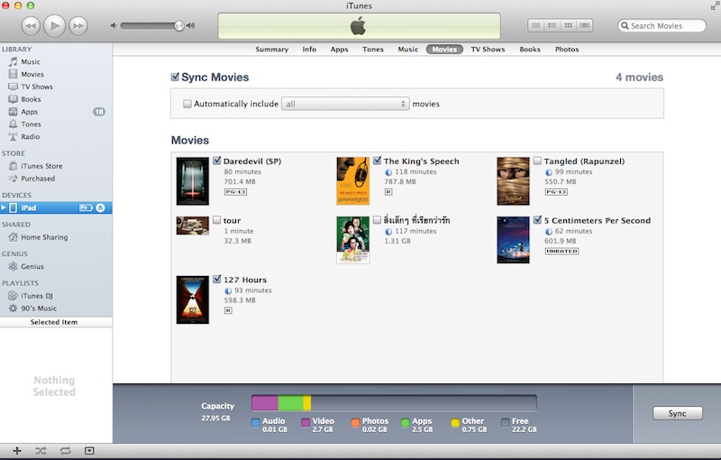Open Tones in the library sidebar
This screenshot has width=721, height=460.
pyautogui.click(x=31, y=124)
